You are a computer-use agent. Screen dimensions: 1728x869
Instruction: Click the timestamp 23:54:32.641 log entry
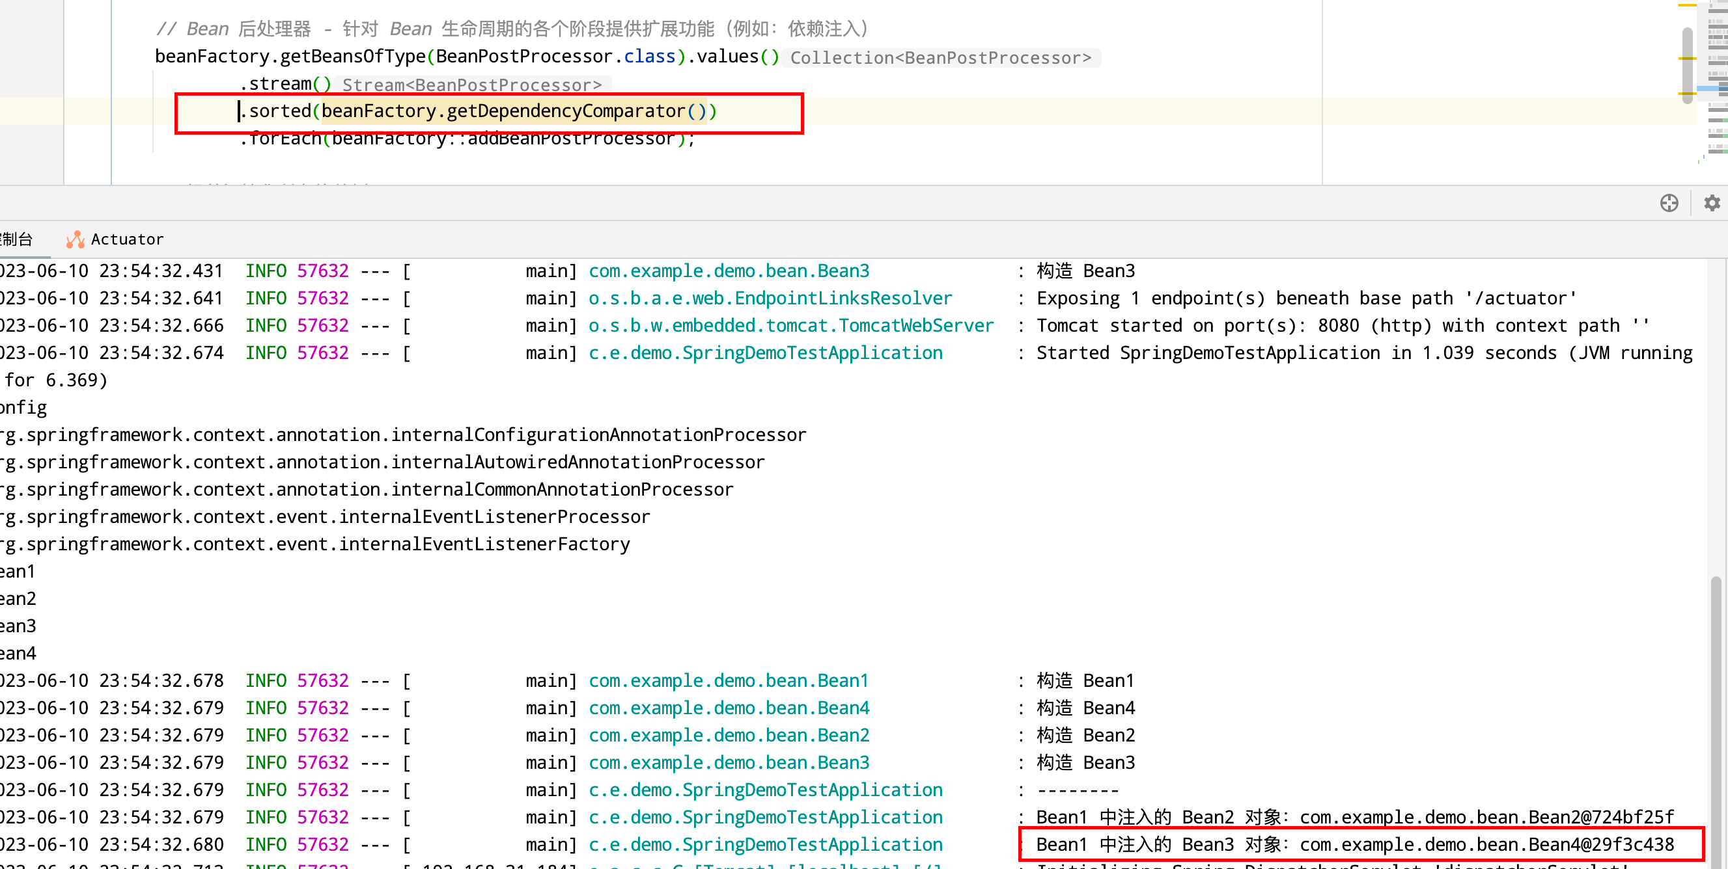161,298
